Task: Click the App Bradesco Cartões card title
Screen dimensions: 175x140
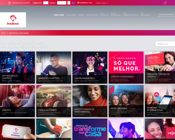Action: pos(10,77)
